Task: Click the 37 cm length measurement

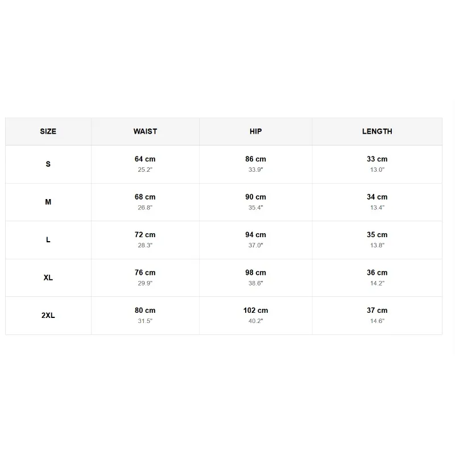Action: point(377,311)
